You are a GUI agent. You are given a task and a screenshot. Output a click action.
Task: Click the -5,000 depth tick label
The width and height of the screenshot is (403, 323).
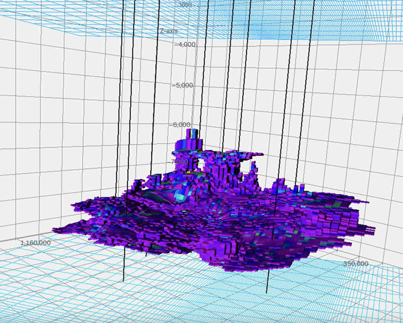[185, 85]
